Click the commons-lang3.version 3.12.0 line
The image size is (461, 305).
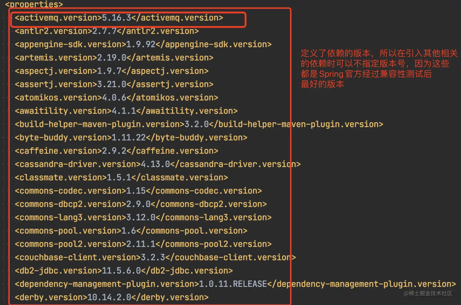click(x=143, y=218)
